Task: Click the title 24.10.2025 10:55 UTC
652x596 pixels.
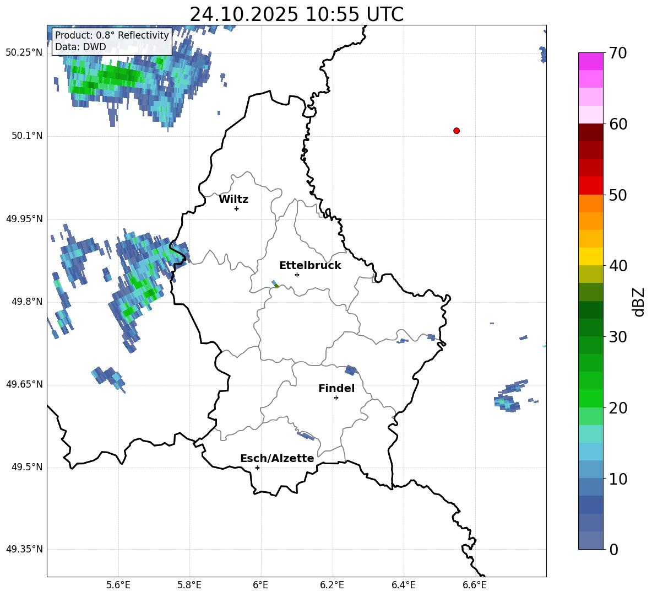Action: [296, 14]
